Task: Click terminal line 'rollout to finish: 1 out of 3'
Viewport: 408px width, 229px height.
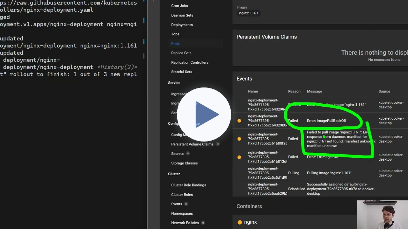Action: coord(68,74)
